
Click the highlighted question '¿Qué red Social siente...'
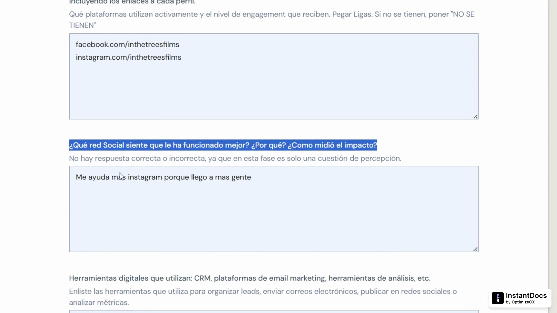coord(223,145)
